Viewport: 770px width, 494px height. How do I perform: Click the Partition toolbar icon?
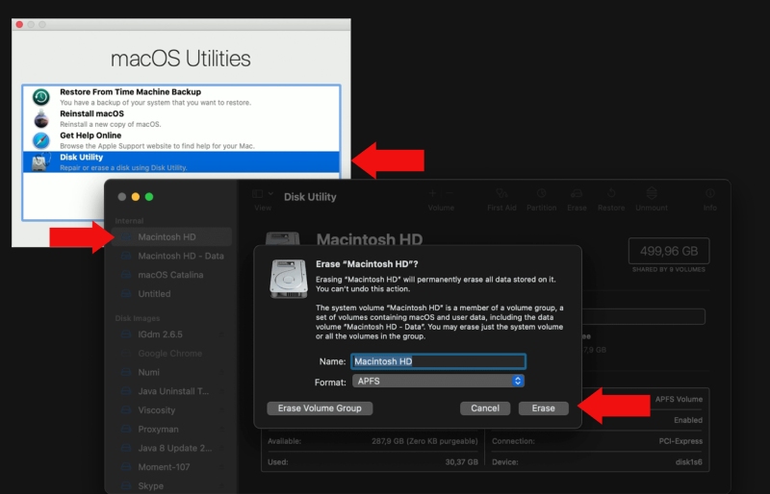point(541,194)
